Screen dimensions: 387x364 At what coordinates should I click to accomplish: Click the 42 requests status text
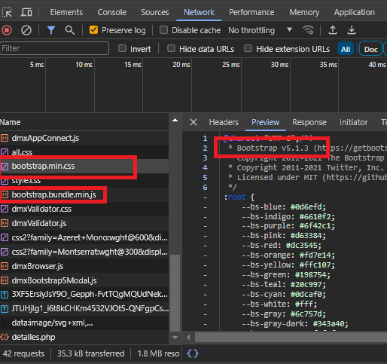(23, 353)
